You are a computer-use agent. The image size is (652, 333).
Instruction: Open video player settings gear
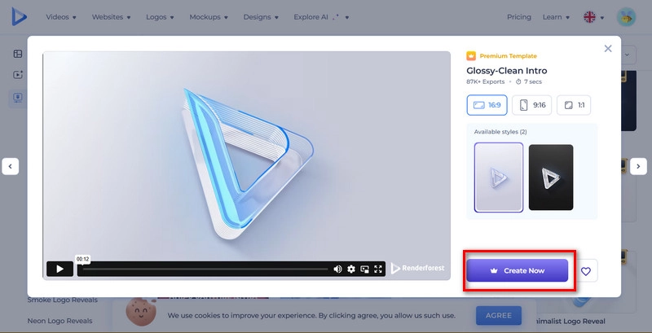(351, 269)
